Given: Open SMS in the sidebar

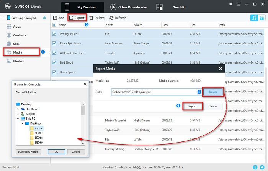Looking at the screenshot, I should click(x=16, y=44).
